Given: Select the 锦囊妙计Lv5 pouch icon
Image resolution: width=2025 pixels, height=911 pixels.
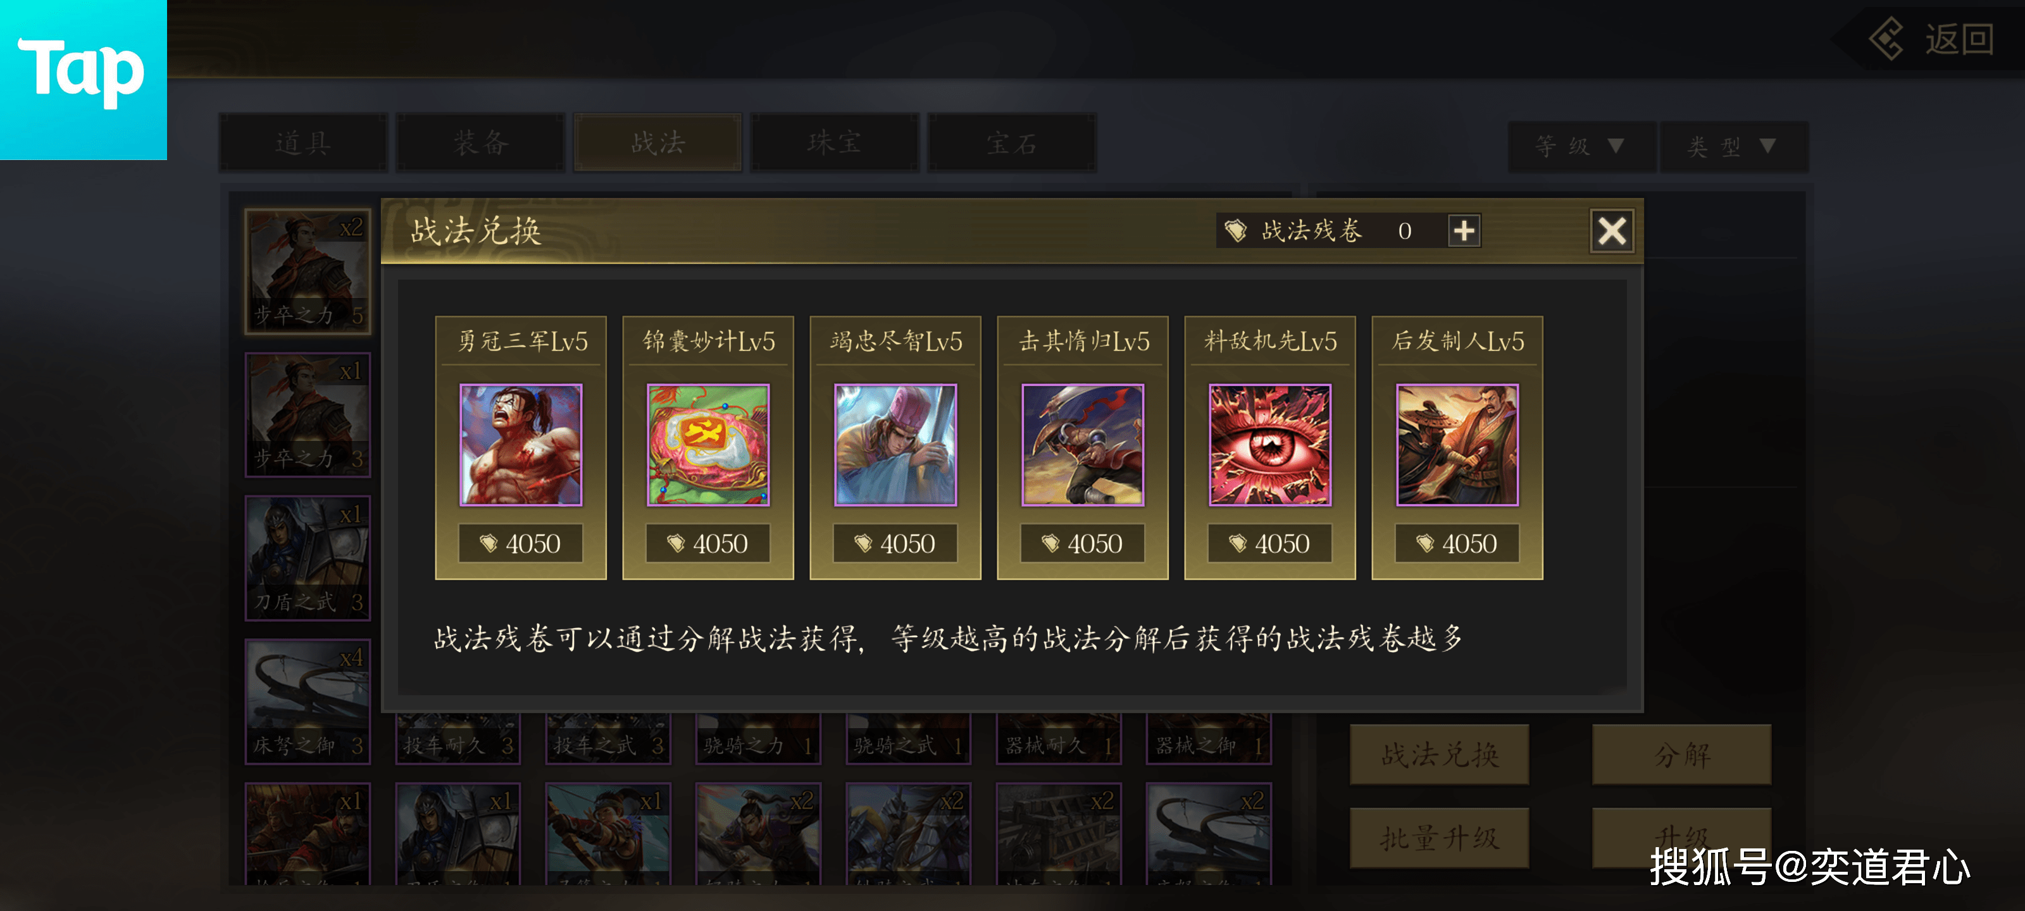Looking at the screenshot, I should (x=707, y=444).
